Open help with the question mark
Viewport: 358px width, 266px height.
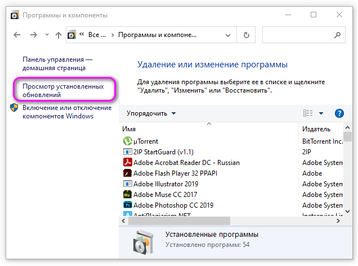(x=339, y=113)
